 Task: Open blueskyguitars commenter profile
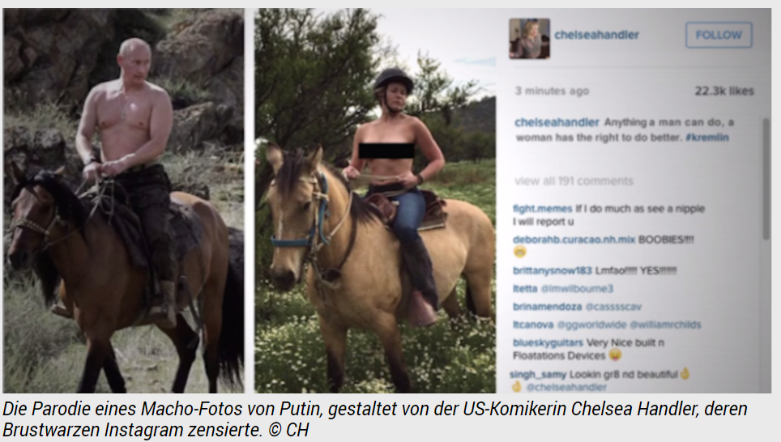pos(548,342)
